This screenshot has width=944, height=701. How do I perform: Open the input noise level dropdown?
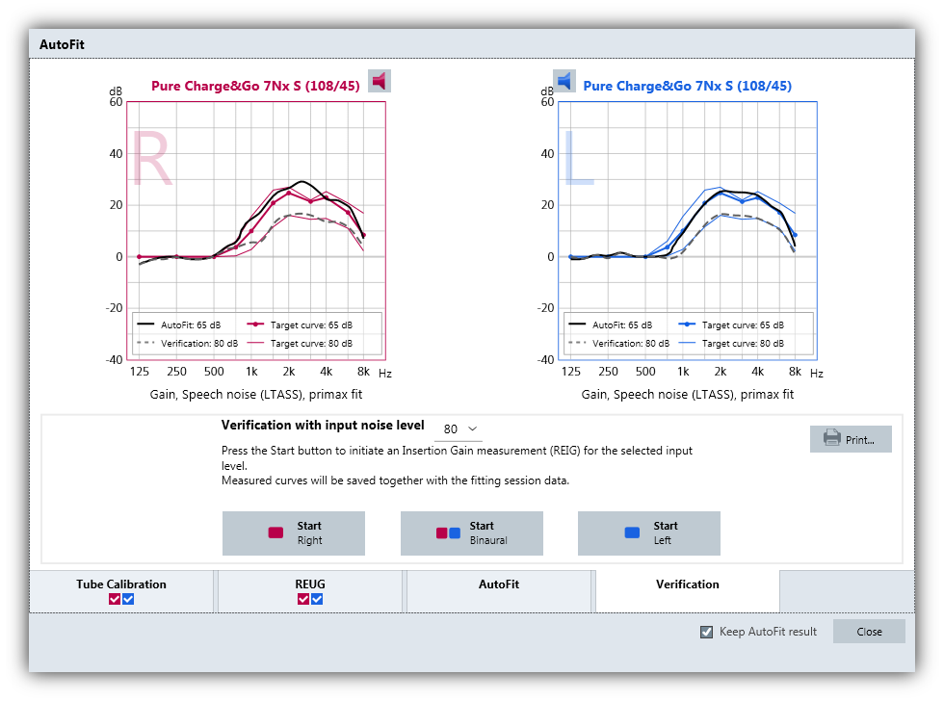click(x=459, y=429)
